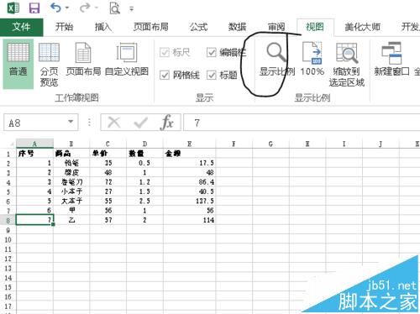Screen dimensions: 420x314
Task: Open 自定义视图 dialog
Action: click(x=127, y=60)
